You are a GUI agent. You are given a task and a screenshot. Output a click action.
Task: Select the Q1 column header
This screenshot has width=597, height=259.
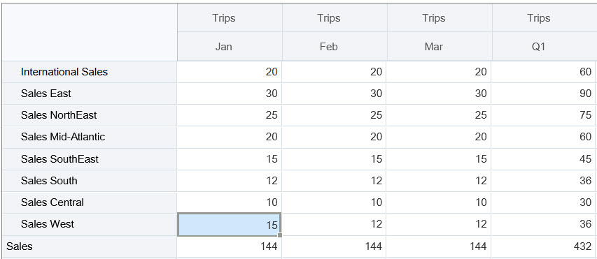[x=545, y=46]
